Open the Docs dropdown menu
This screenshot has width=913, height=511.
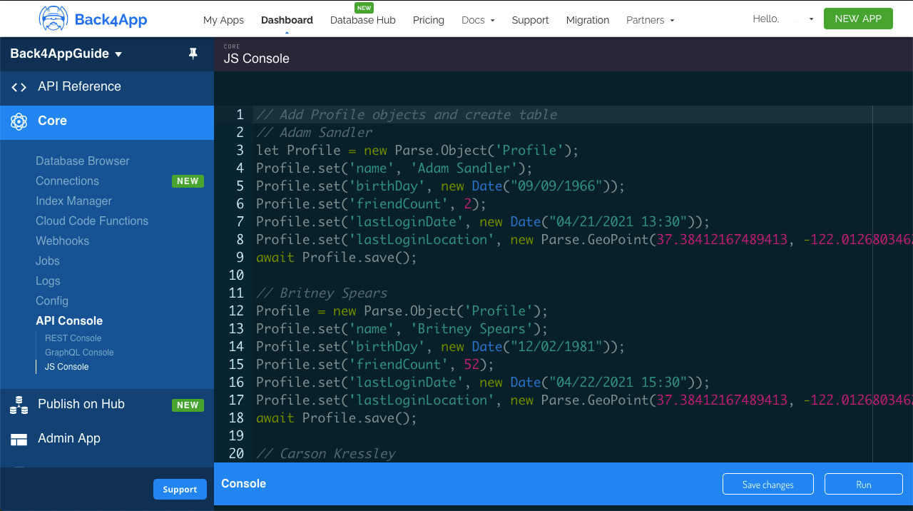[478, 20]
